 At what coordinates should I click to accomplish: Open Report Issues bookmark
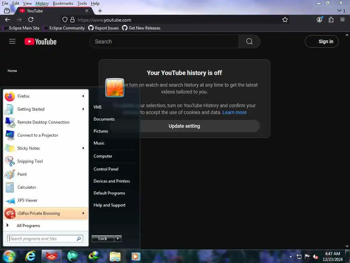pyautogui.click(x=104, y=28)
